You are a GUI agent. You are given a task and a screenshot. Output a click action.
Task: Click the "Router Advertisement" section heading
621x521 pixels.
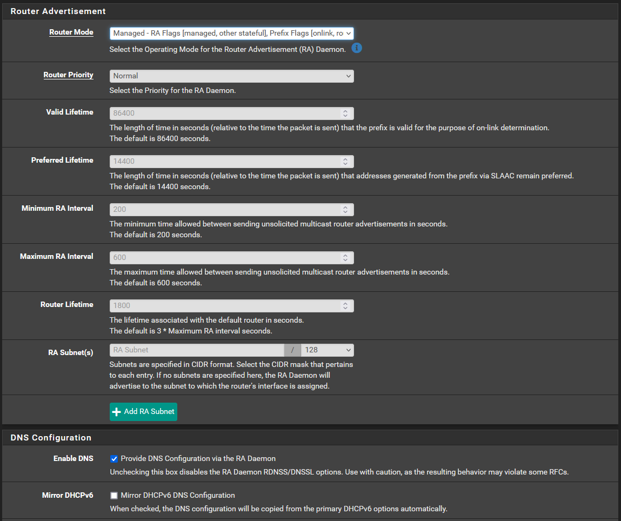click(58, 11)
